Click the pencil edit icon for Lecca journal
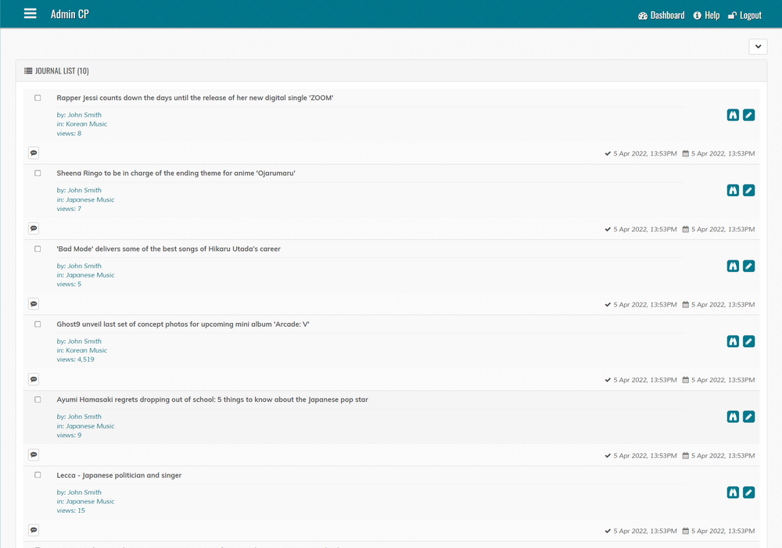 pos(748,492)
